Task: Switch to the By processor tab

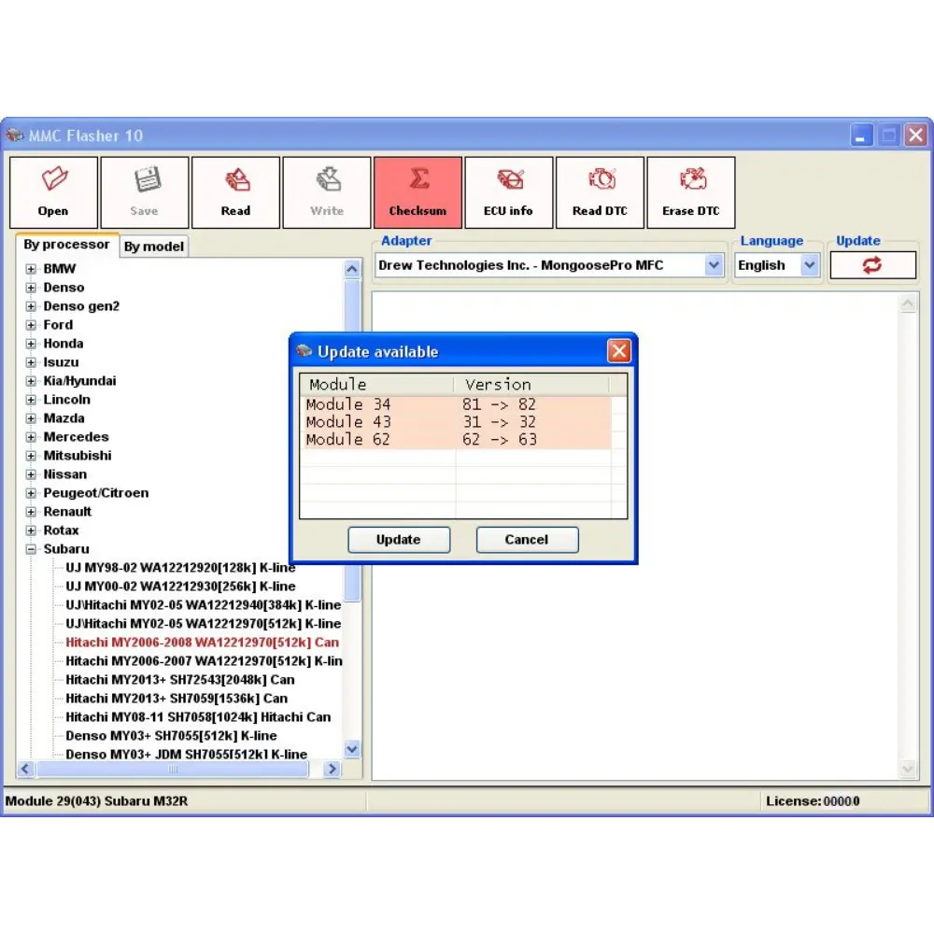Action: (66, 244)
